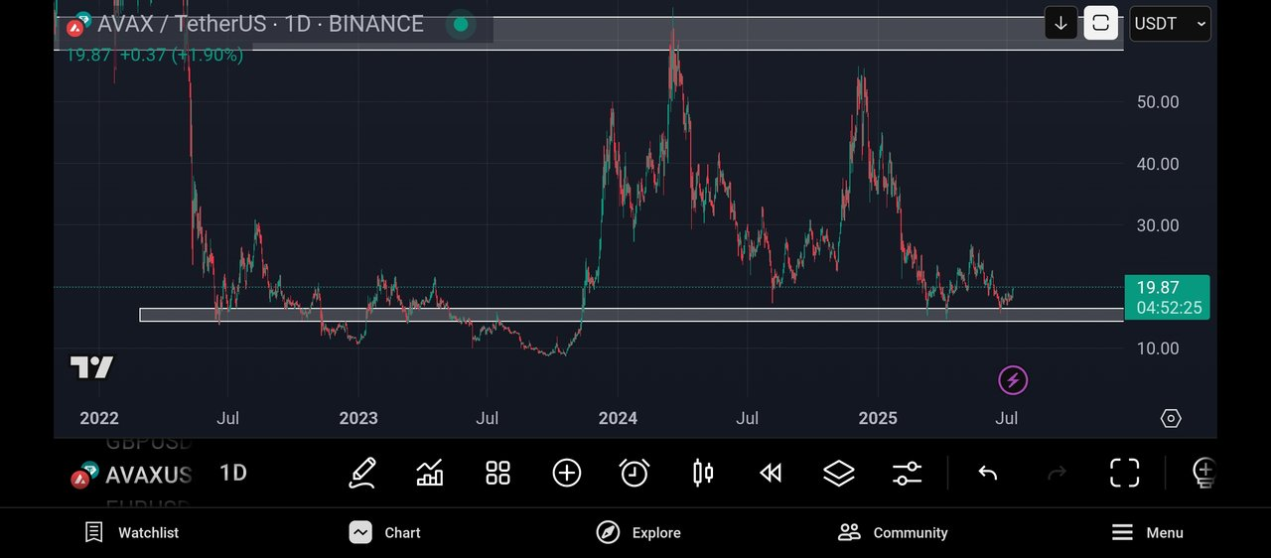Open the layout grid templates icon
The height and width of the screenshot is (558, 1271).
click(x=497, y=473)
